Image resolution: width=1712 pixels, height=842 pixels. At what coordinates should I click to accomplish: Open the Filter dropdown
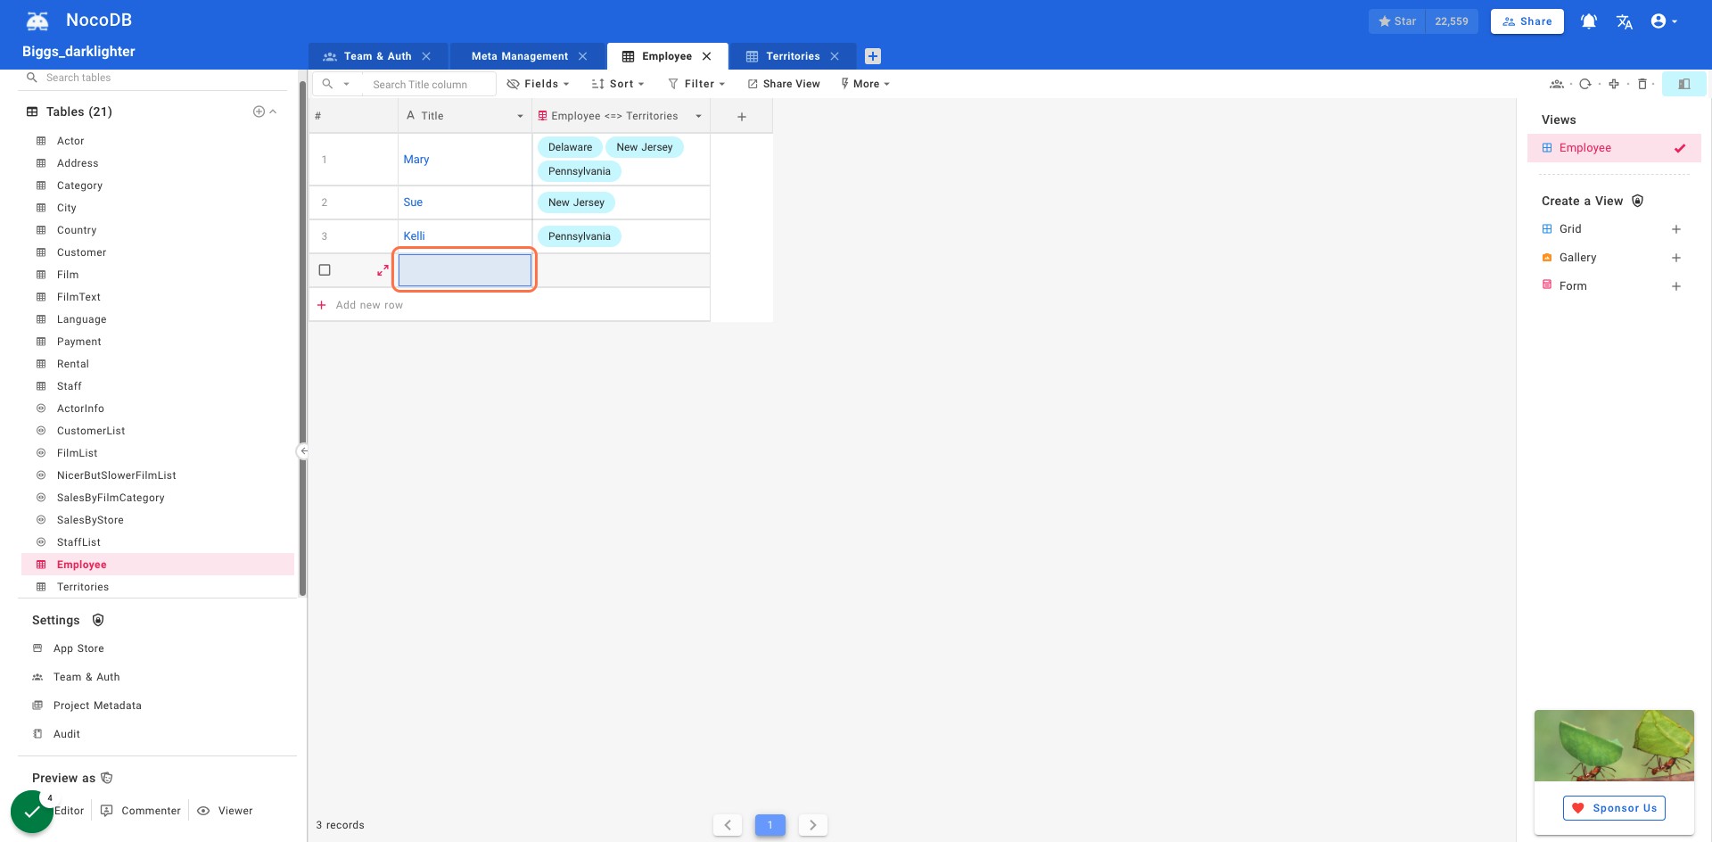tap(696, 84)
